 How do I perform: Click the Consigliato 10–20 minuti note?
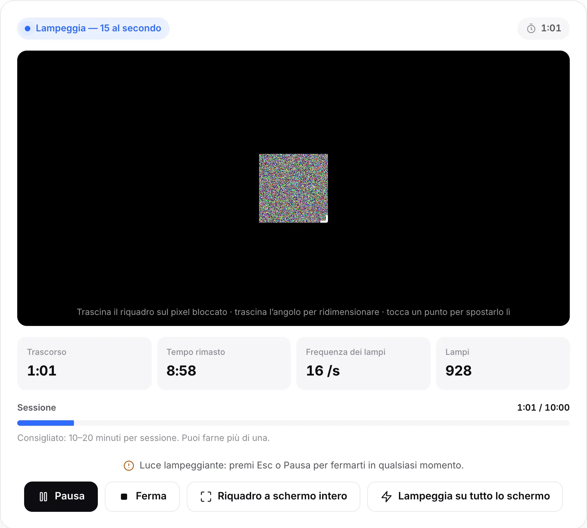(x=144, y=438)
